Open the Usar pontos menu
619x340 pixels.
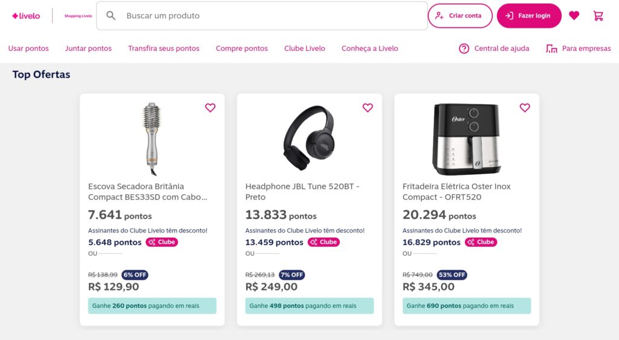coord(28,48)
